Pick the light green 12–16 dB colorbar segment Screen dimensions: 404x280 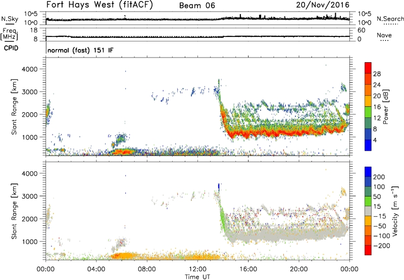point(368,112)
